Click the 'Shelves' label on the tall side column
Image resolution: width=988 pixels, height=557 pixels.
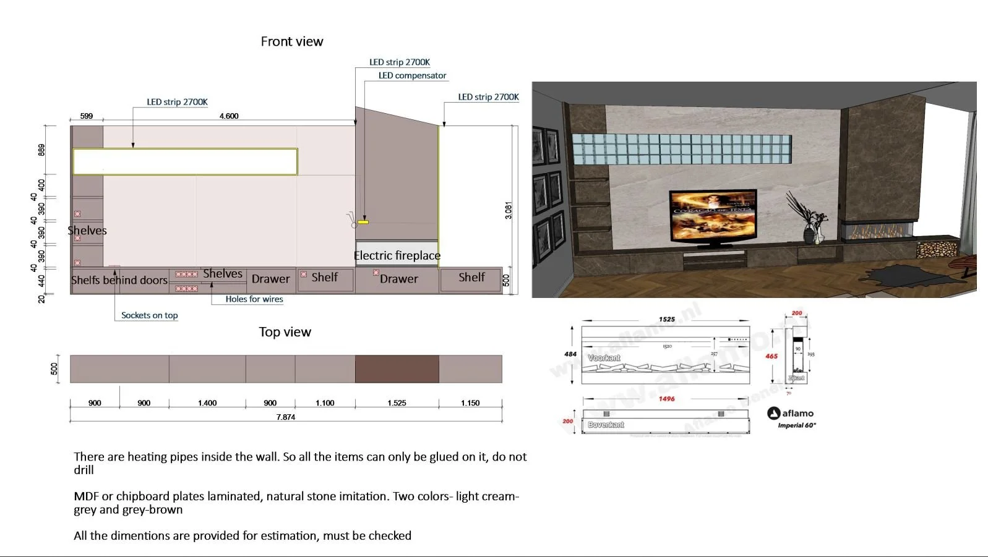pyautogui.click(x=87, y=231)
